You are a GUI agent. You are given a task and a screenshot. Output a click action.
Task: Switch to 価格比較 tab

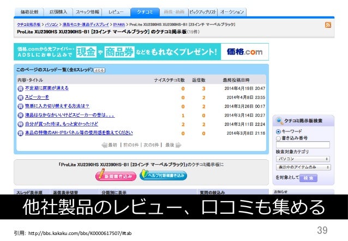pyautogui.click(x=29, y=12)
